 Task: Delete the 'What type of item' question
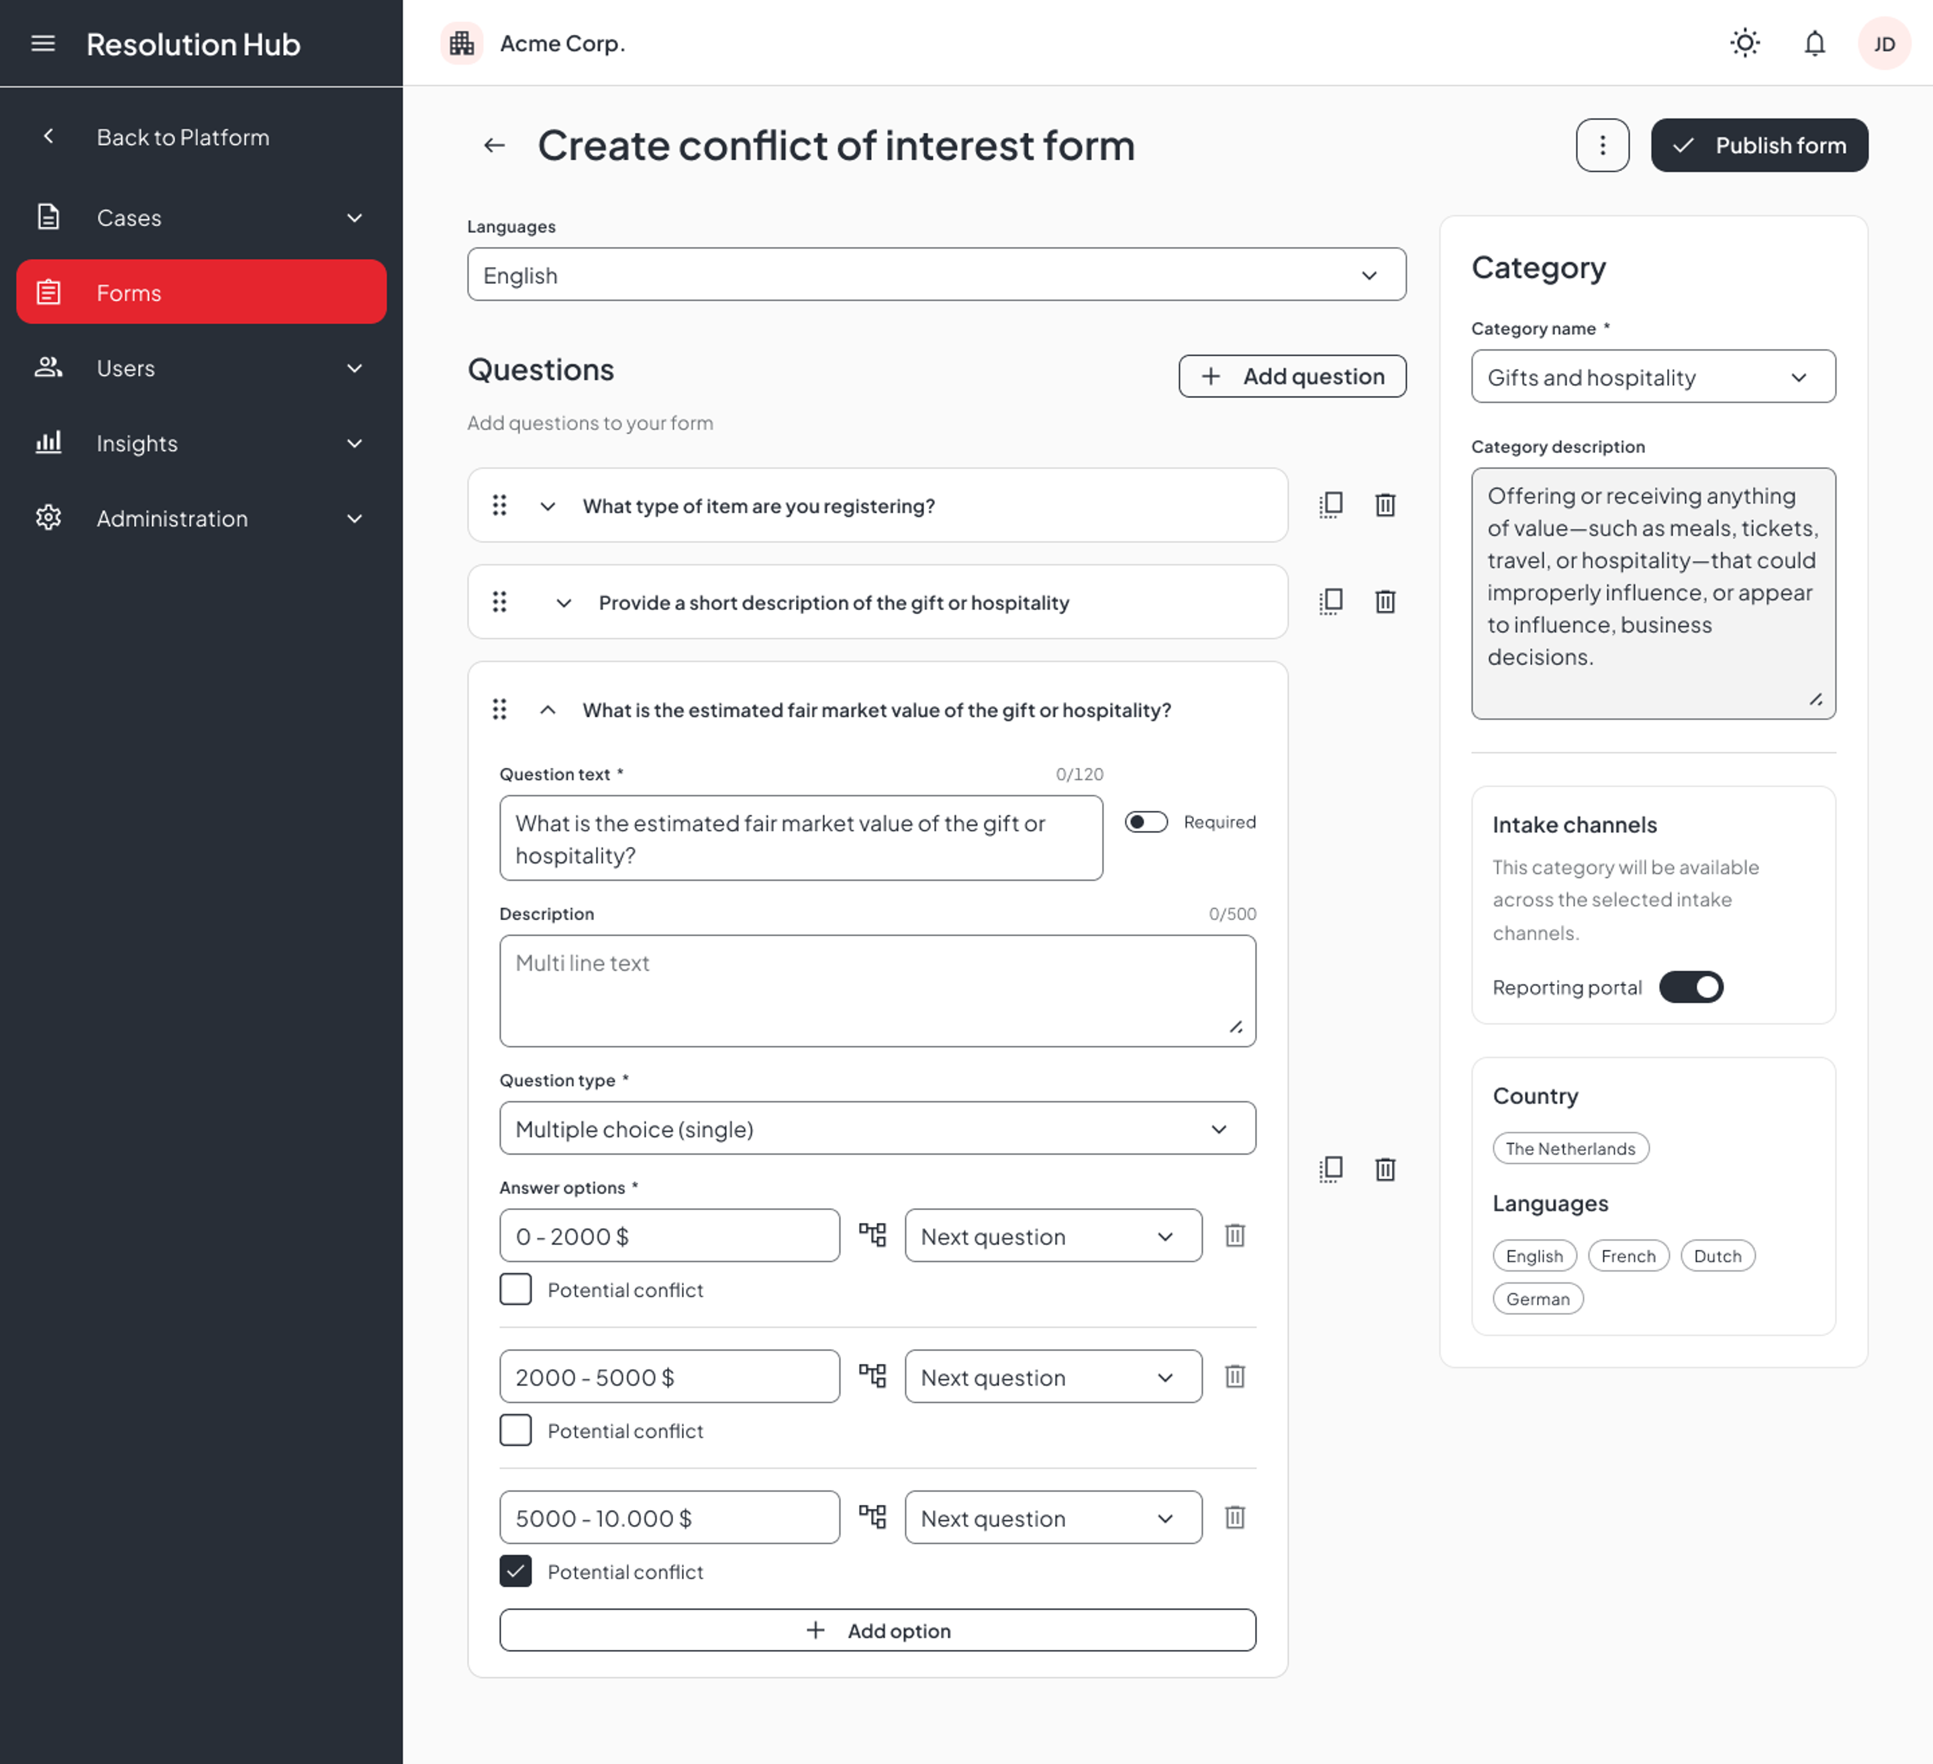[x=1385, y=505]
